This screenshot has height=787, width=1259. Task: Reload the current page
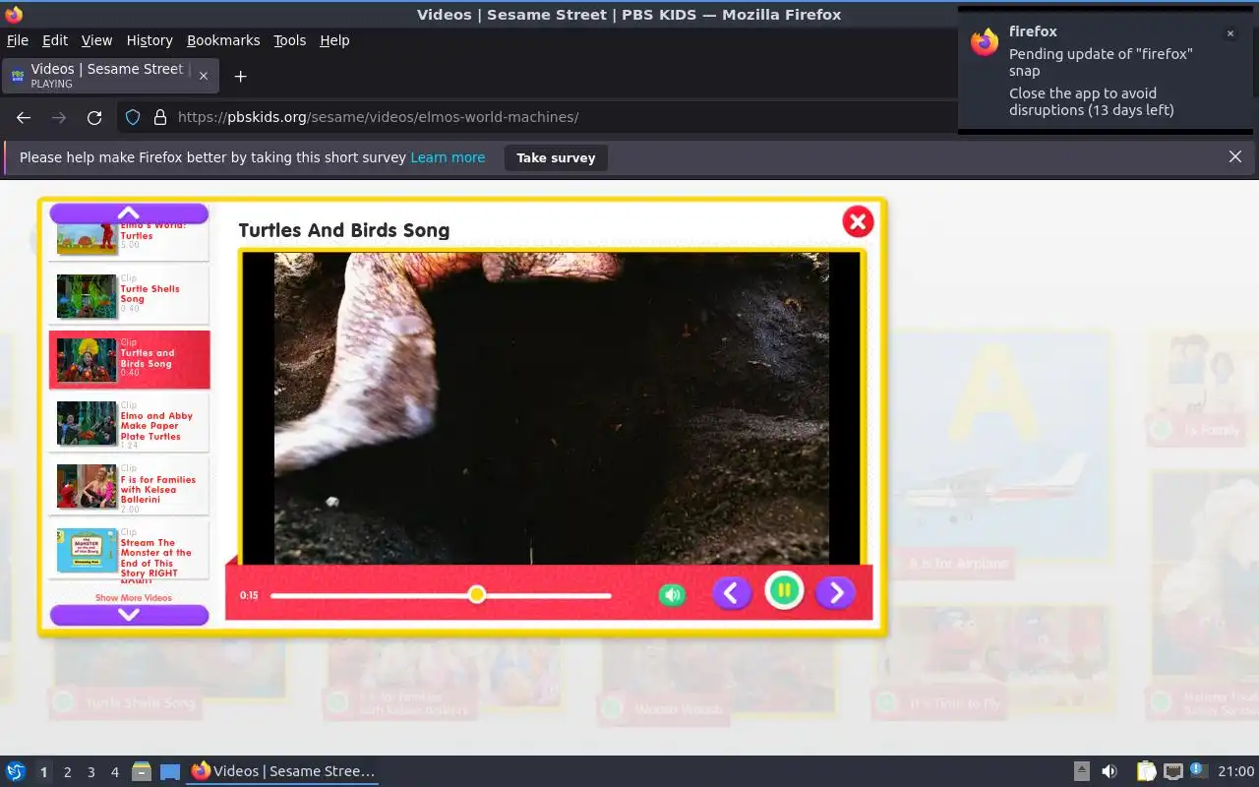94,117
